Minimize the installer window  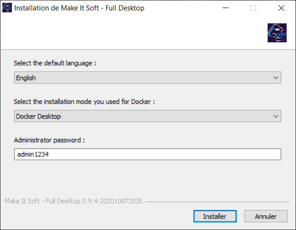click(226, 8)
